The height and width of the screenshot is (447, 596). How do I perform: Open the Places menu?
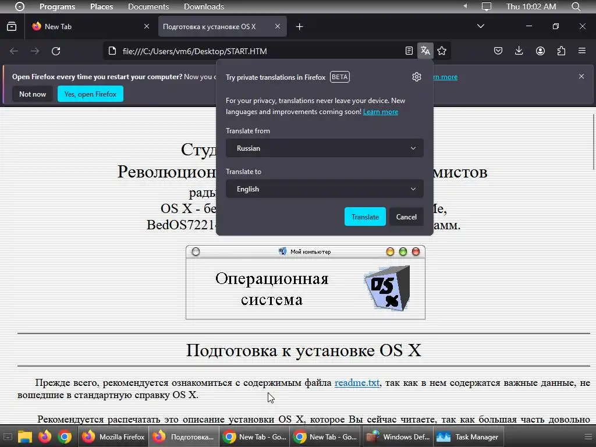[x=101, y=6]
